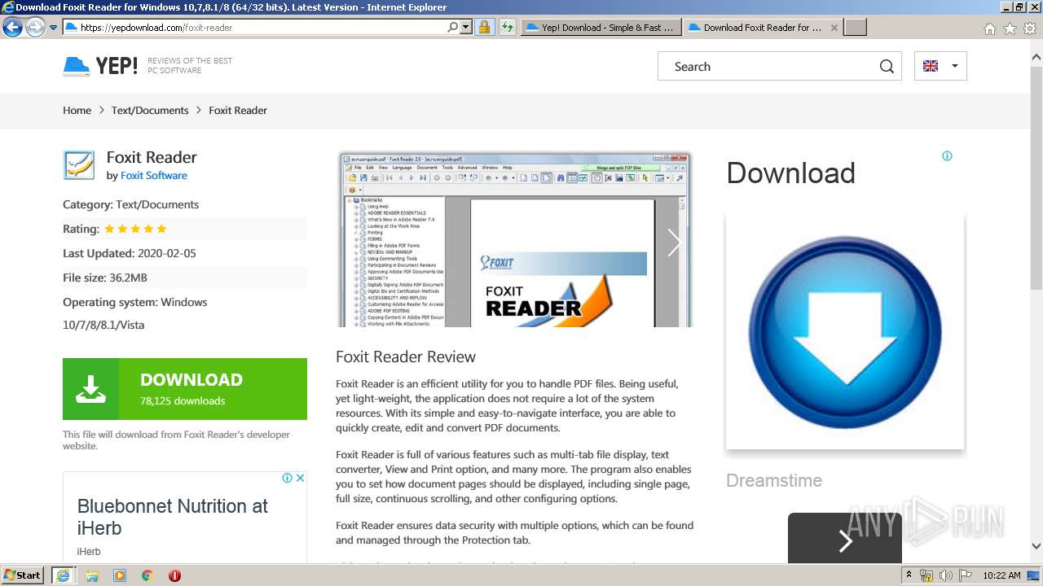
Task: Click the Foxit Reader app icon
Action: [79, 165]
